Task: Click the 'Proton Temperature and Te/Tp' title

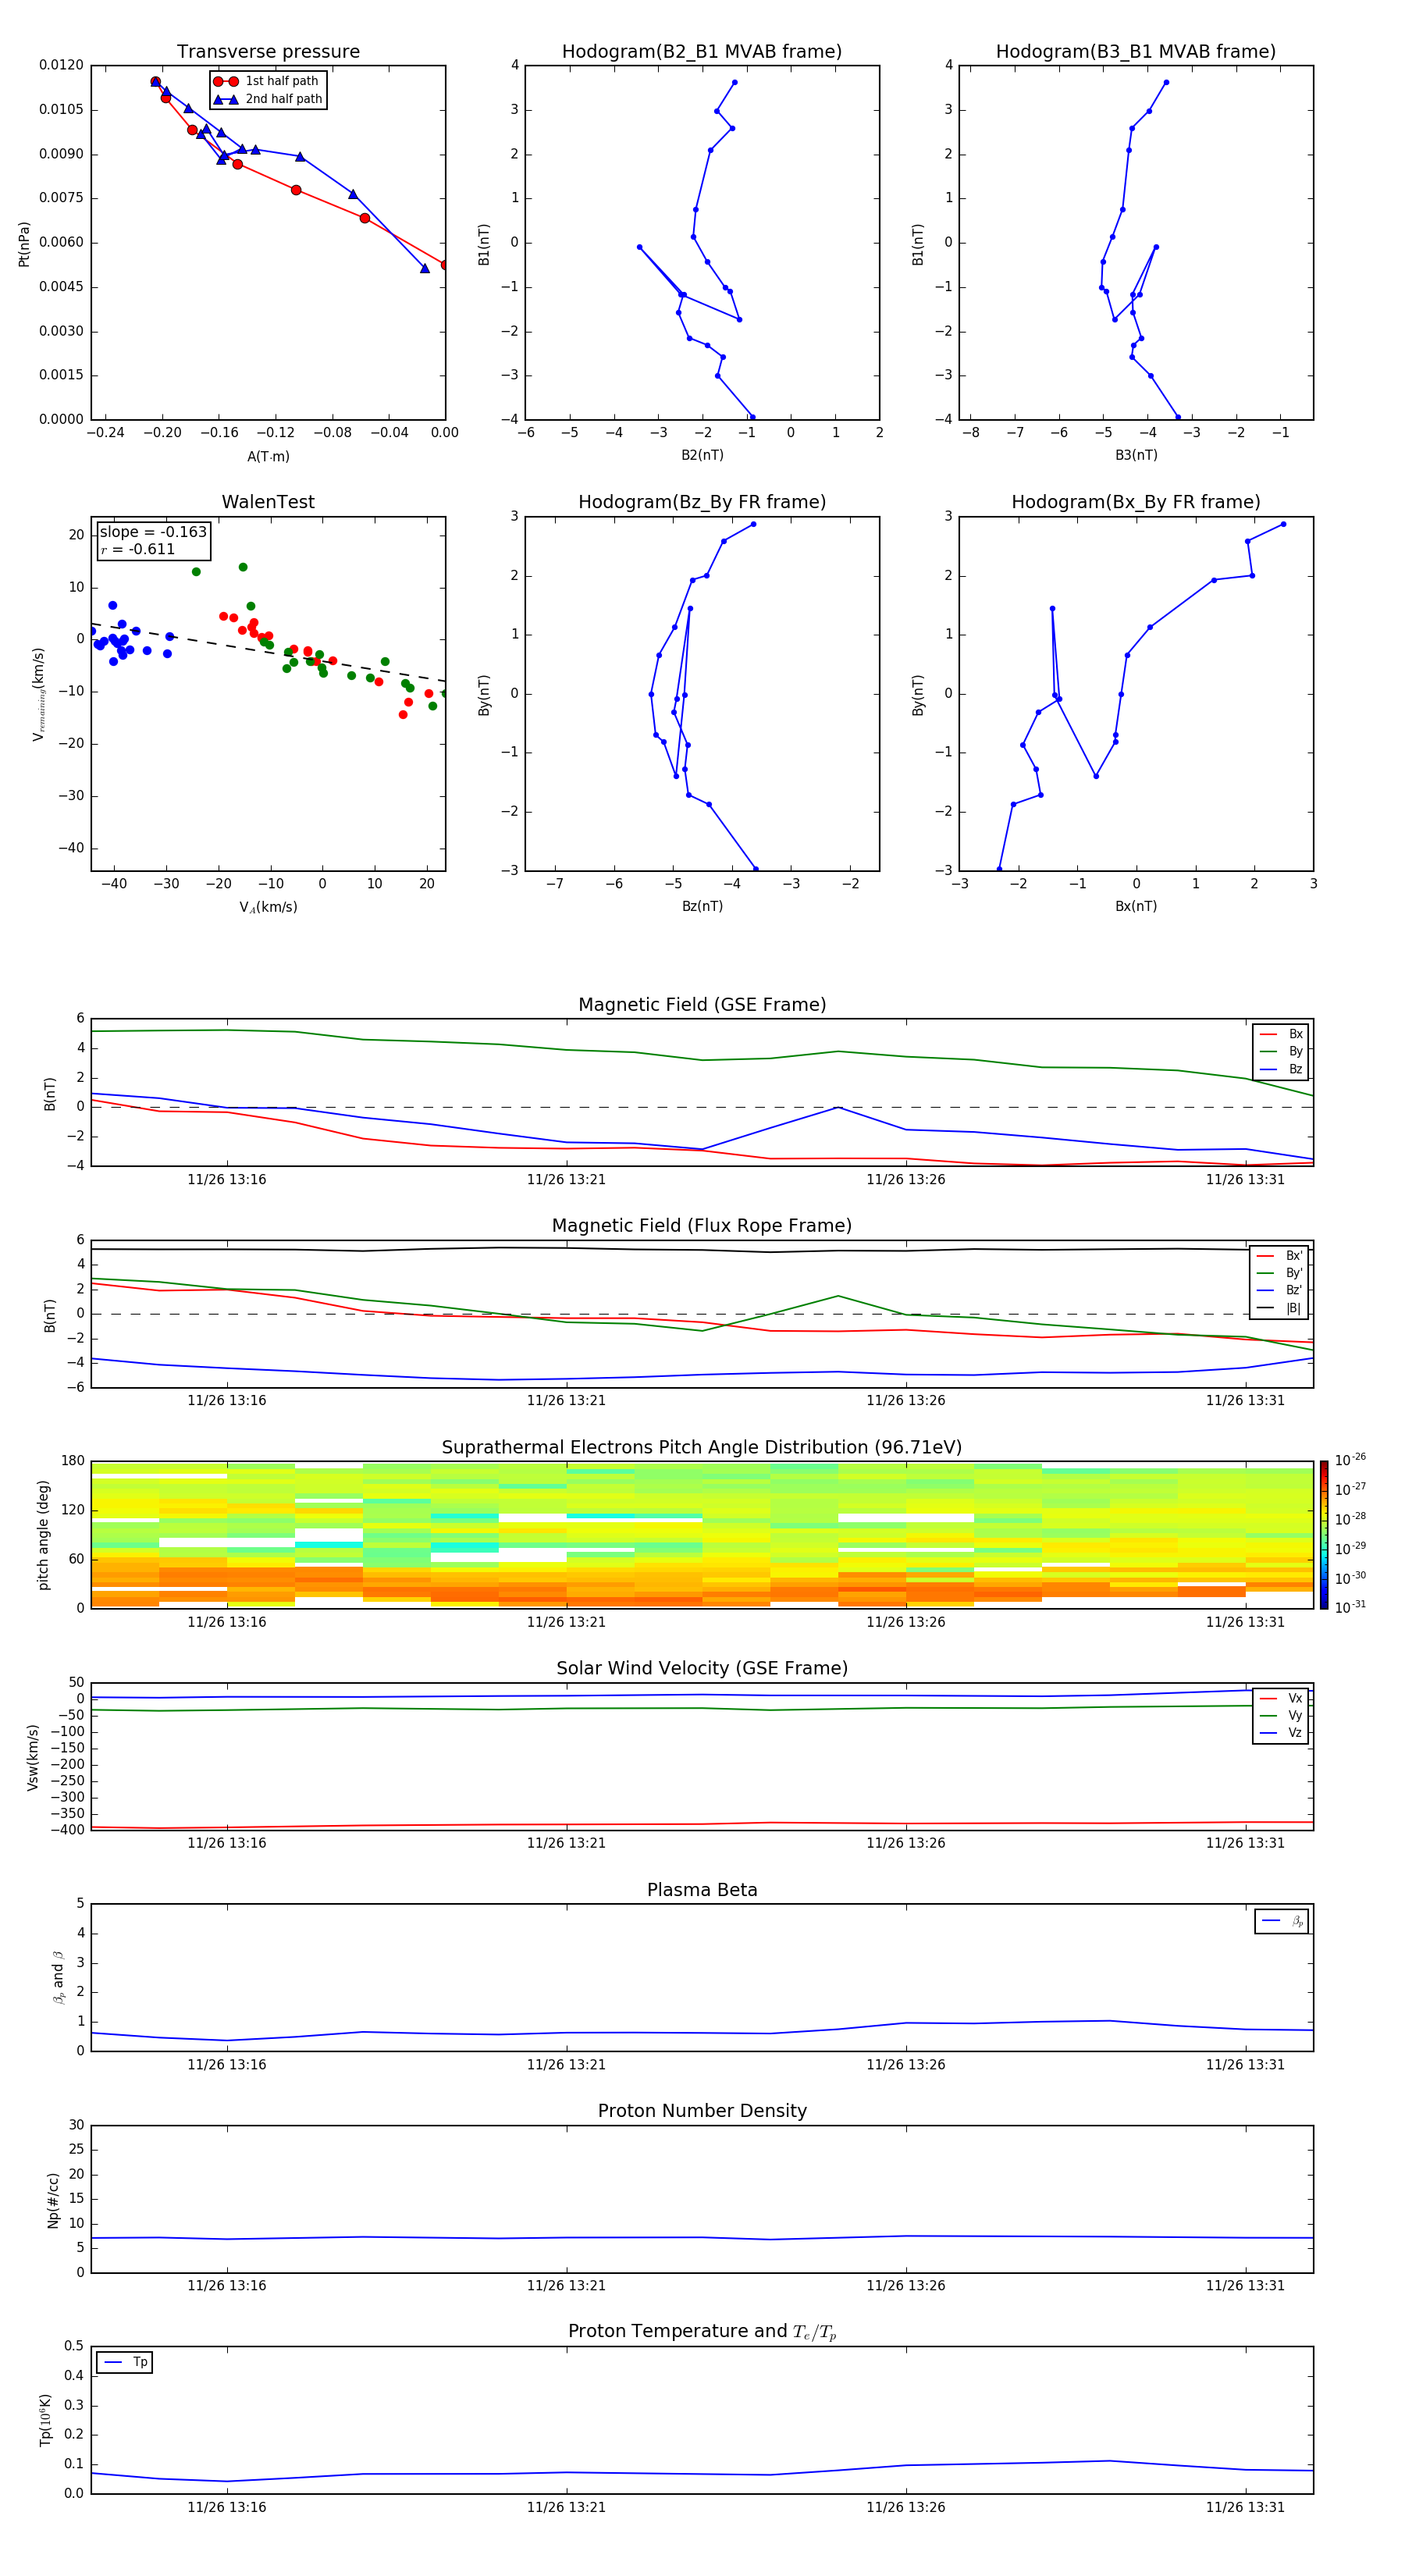Action: point(702,2332)
